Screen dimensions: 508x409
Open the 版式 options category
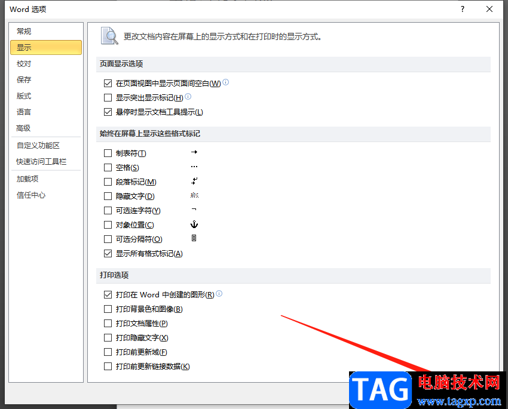[45, 96]
